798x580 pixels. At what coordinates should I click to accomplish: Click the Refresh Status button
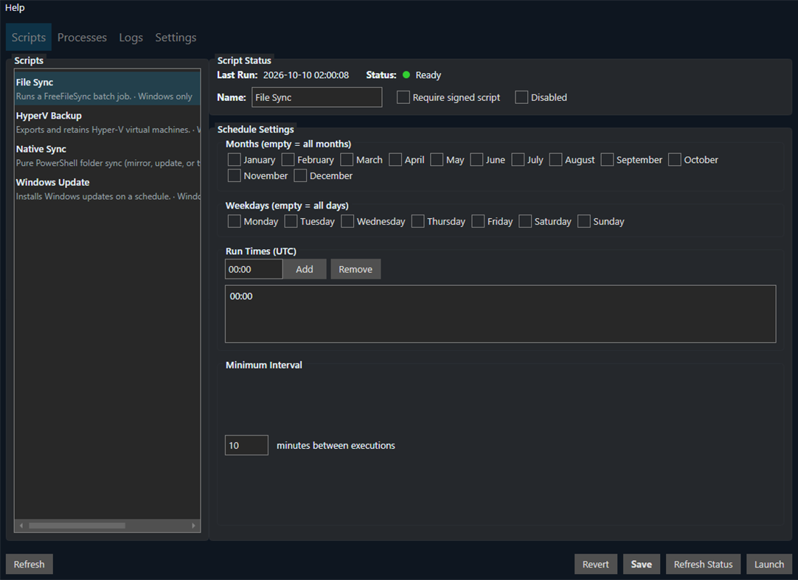coord(703,565)
